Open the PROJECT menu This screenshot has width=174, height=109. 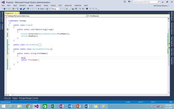pyautogui.click(x=23, y=6)
